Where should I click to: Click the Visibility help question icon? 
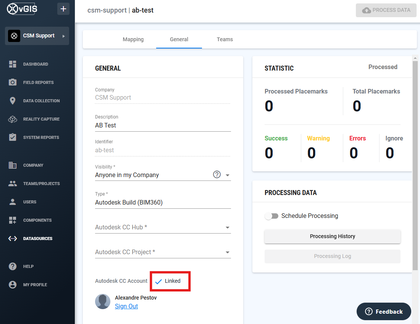click(x=217, y=174)
